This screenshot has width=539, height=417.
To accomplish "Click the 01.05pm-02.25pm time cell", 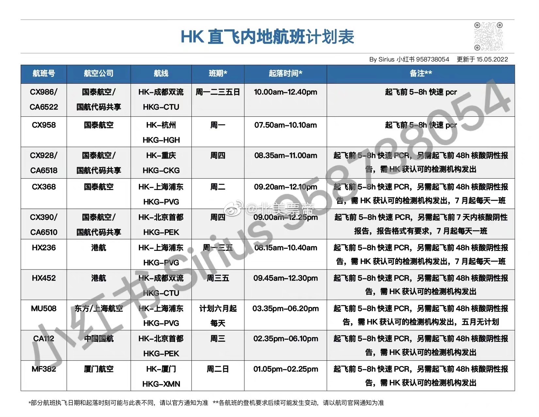I will point(286,369).
